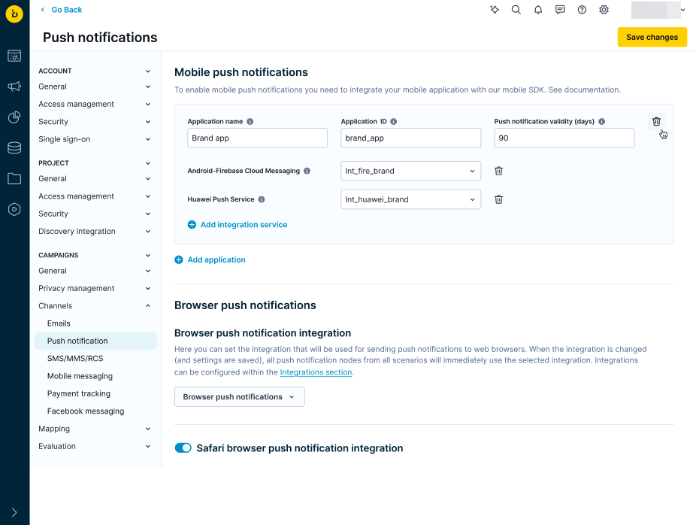Click the Application name input field
The width and height of the screenshot is (696, 525).
[x=257, y=138]
